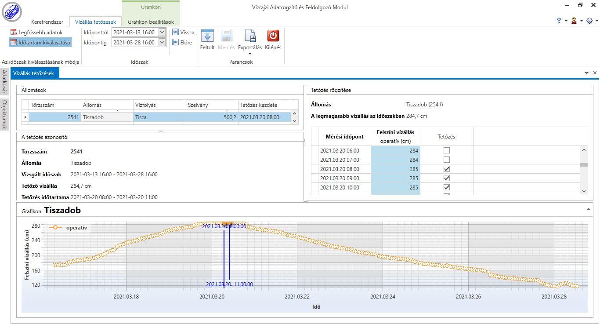
Task: Check Tetőzés for 2021.03.20 06:00
Action: coord(447,150)
